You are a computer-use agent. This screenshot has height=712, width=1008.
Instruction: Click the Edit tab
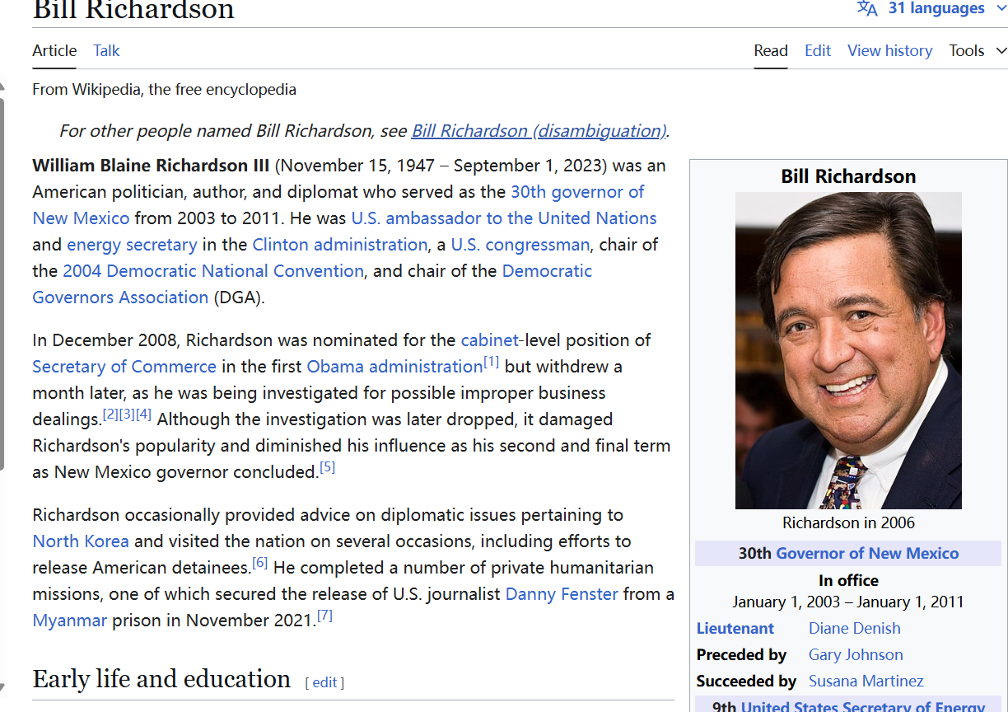pos(817,51)
